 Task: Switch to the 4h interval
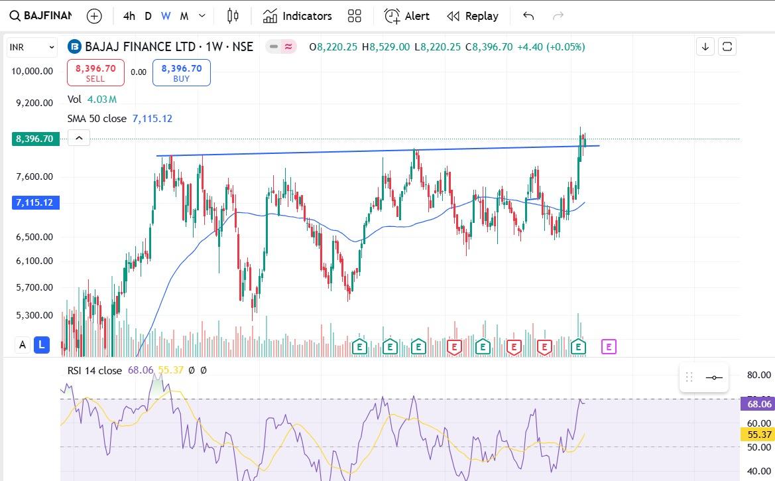[x=129, y=16]
